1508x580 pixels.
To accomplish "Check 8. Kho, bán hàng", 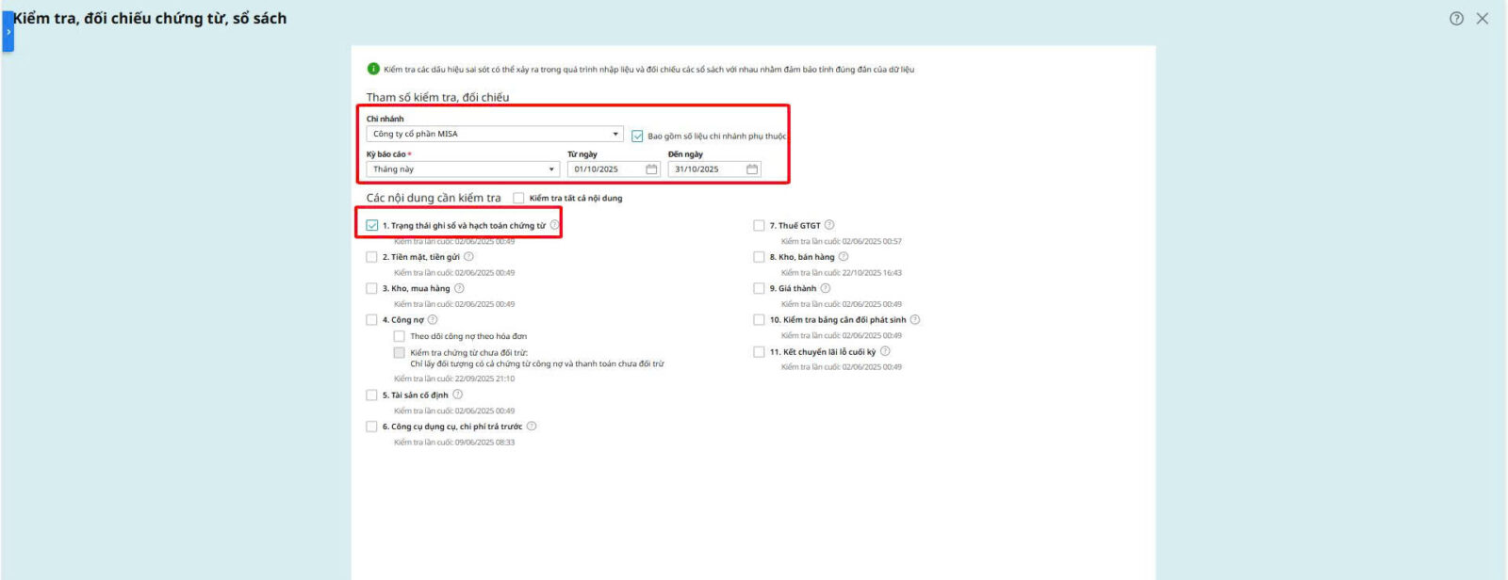I will [x=759, y=257].
